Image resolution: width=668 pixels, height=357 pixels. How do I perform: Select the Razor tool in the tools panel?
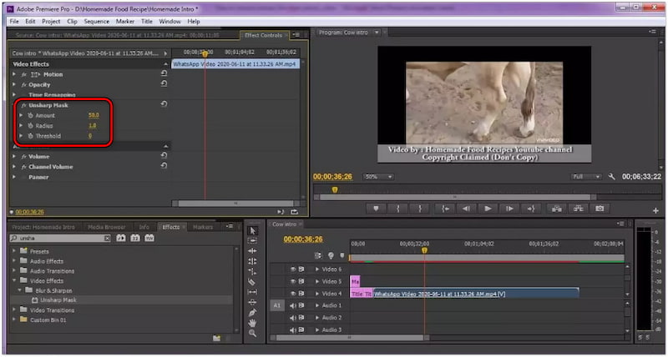point(252,282)
